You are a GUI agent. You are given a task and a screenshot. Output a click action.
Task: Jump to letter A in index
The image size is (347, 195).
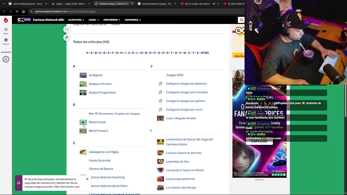point(91,53)
